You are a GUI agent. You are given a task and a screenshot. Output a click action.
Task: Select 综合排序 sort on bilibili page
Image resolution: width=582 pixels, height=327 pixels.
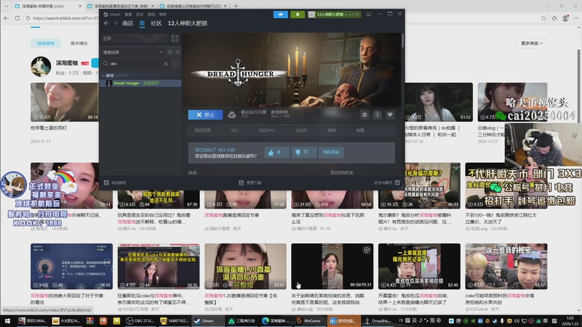click(x=46, y=44)
